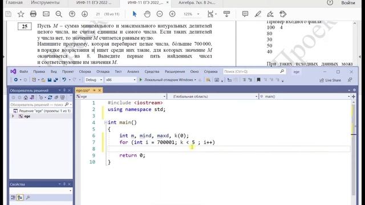Screen dimensions: 365x205
Task: Switch to the ege.cpp editor tab
Action: [x=83, y=91]
